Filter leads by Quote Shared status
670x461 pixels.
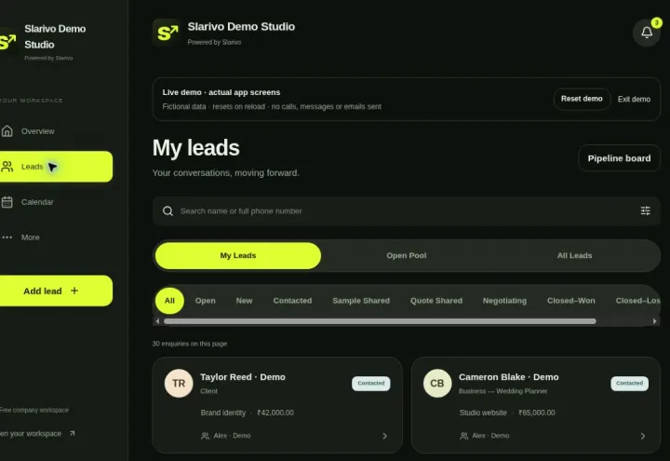(x=436, y=301)
